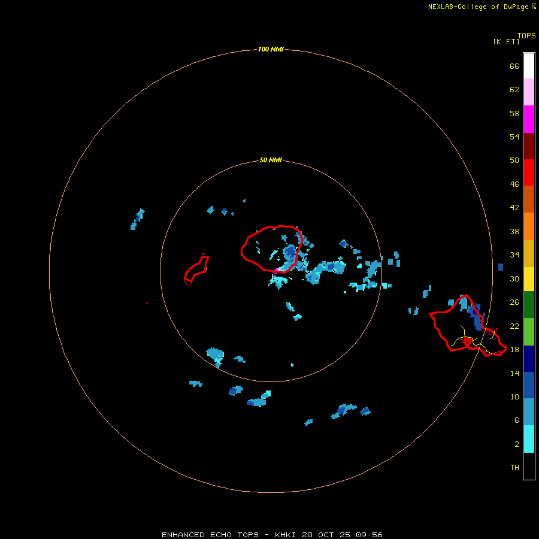Click the dark red 54 kft swatch

point(529,146)
